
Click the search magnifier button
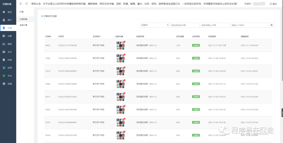271,25
